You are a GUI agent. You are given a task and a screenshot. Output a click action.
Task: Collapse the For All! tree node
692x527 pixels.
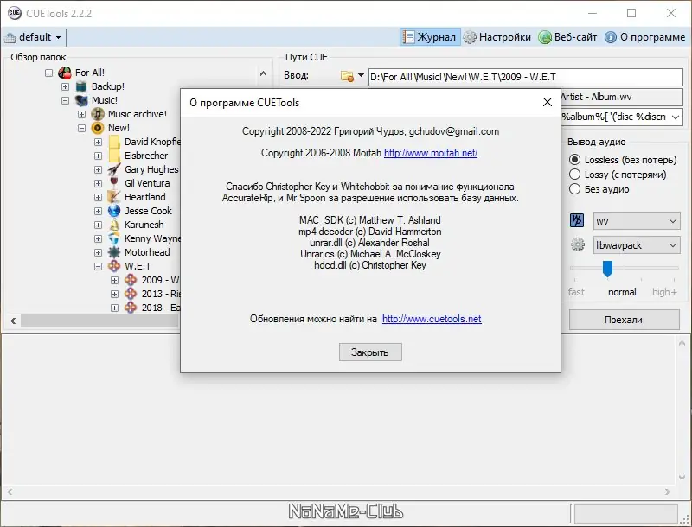pos(49,73)
